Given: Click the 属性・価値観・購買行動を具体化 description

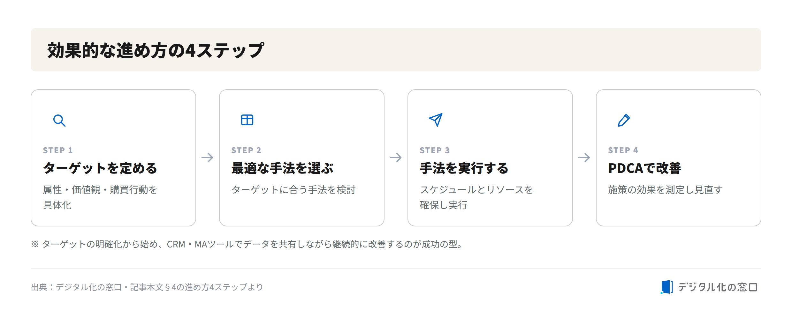Looking at the screenshot, I should pos(100,197).
